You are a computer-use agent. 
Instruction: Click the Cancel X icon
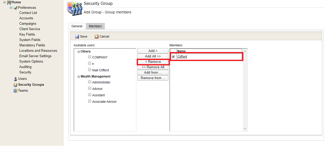pos(97,37)
